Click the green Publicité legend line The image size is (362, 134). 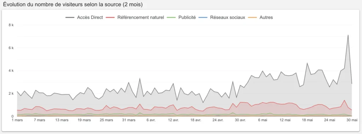[x=171, y=18]
